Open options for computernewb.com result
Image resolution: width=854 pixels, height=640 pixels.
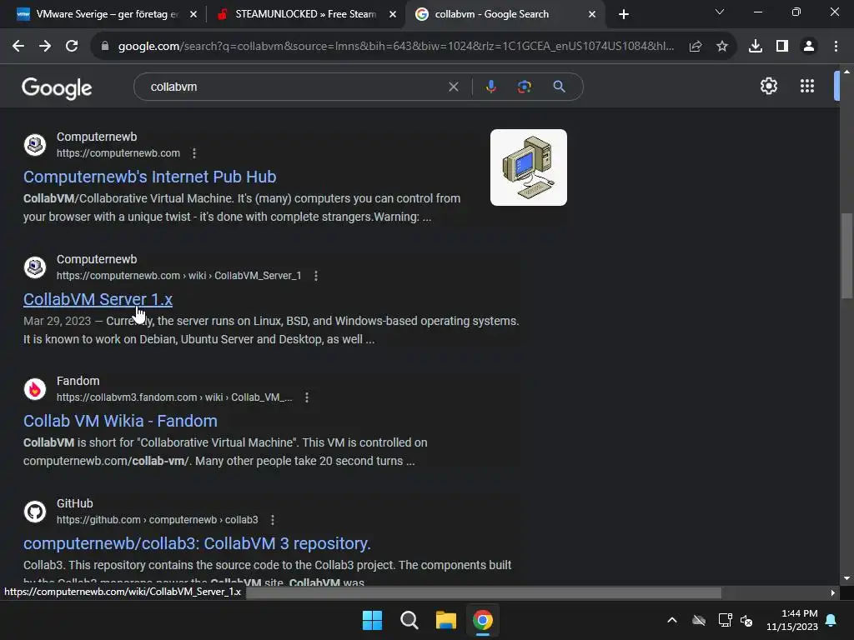[x=193, y=153]
